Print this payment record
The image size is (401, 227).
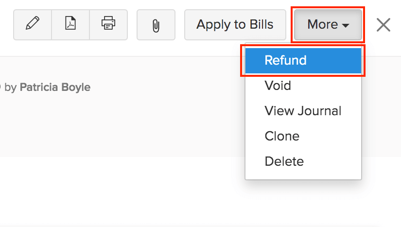point(108,24)
